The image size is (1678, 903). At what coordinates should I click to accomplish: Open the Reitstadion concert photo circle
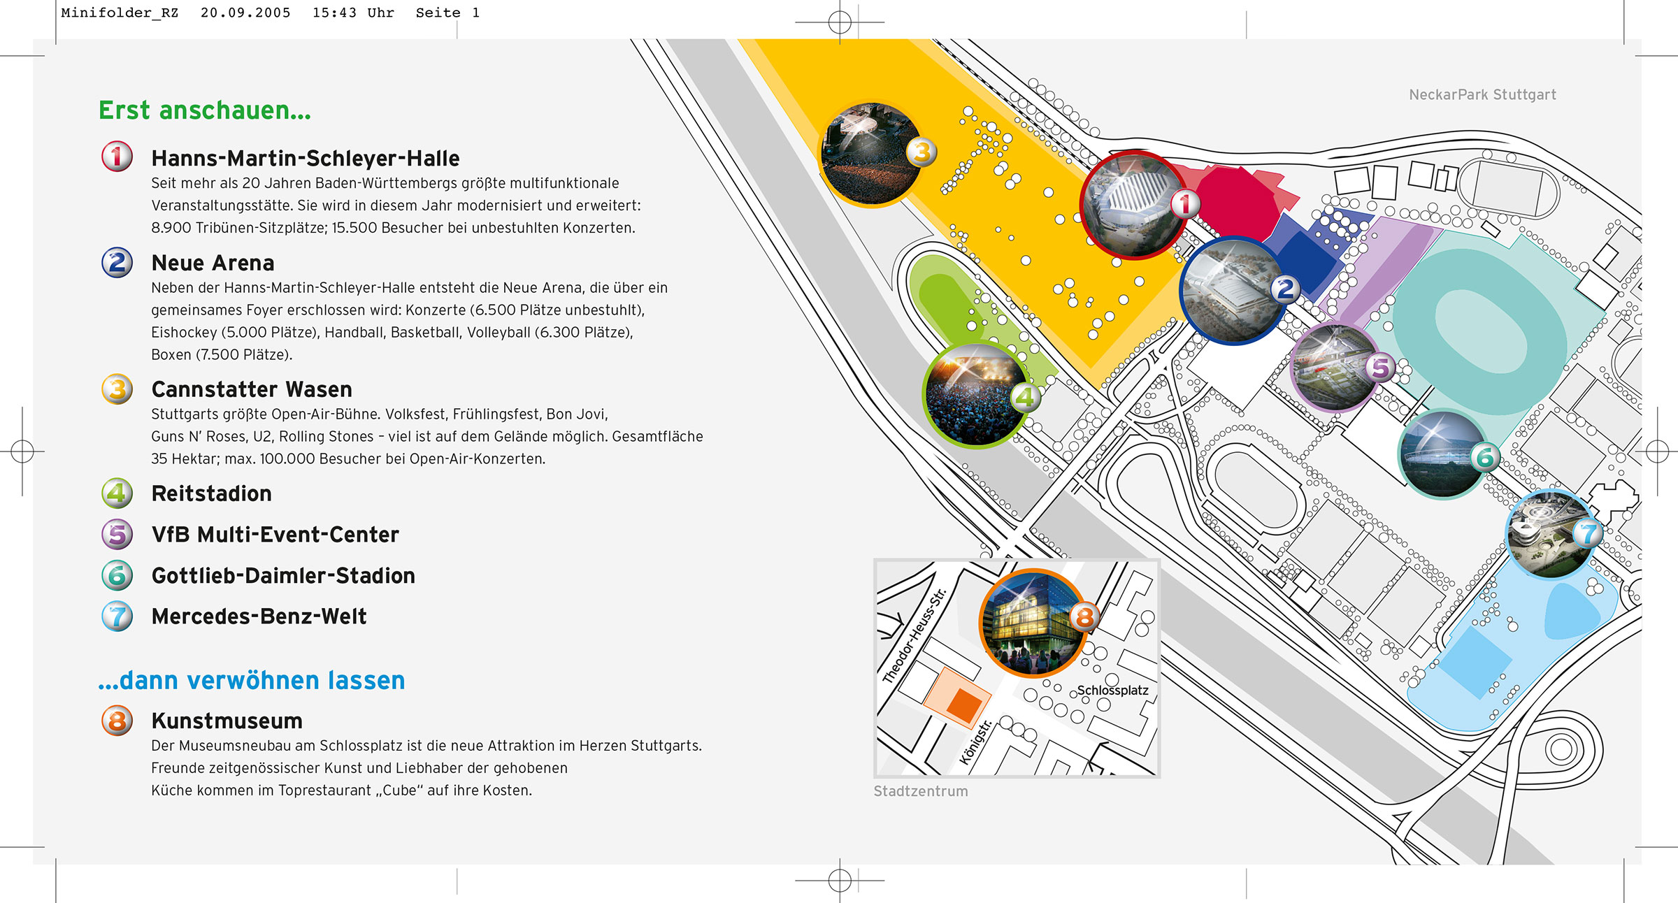point(976,395)
